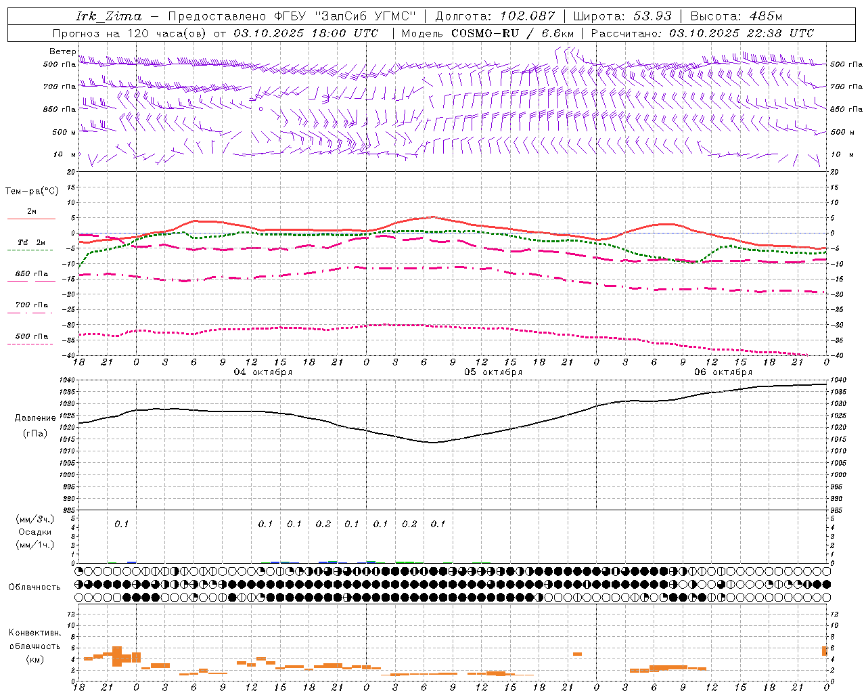
Task: Click the "Давление" pressure panel label
Action: [x=35, y=418]
